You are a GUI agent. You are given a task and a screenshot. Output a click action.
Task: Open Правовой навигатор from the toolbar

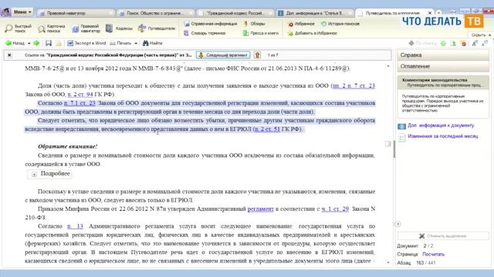point(86,28)
